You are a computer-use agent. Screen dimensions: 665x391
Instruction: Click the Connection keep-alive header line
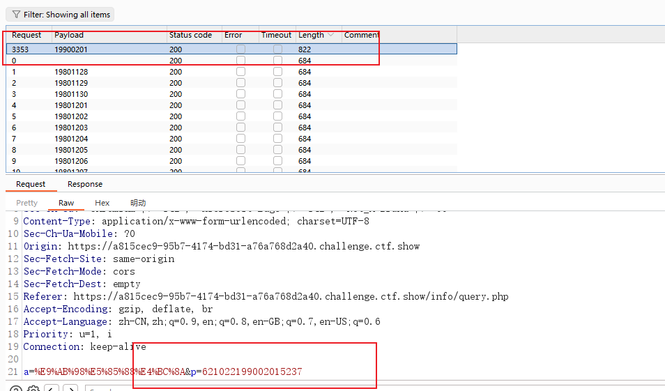(85, 346)
